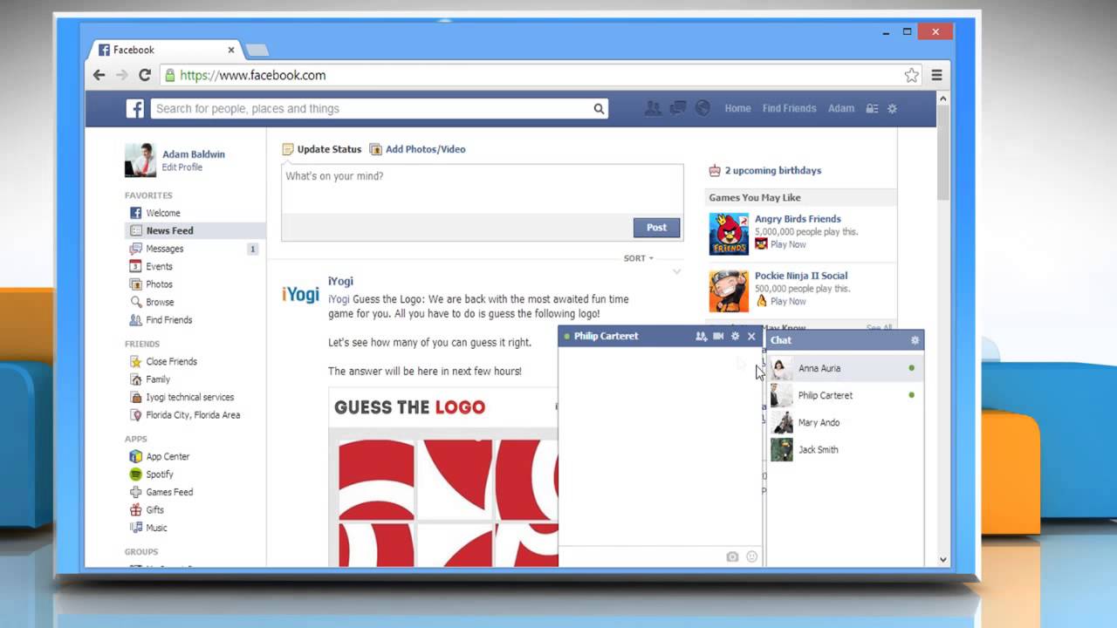Select the Facebook browser tab
Screen dimensions: 1117x628
166,50
